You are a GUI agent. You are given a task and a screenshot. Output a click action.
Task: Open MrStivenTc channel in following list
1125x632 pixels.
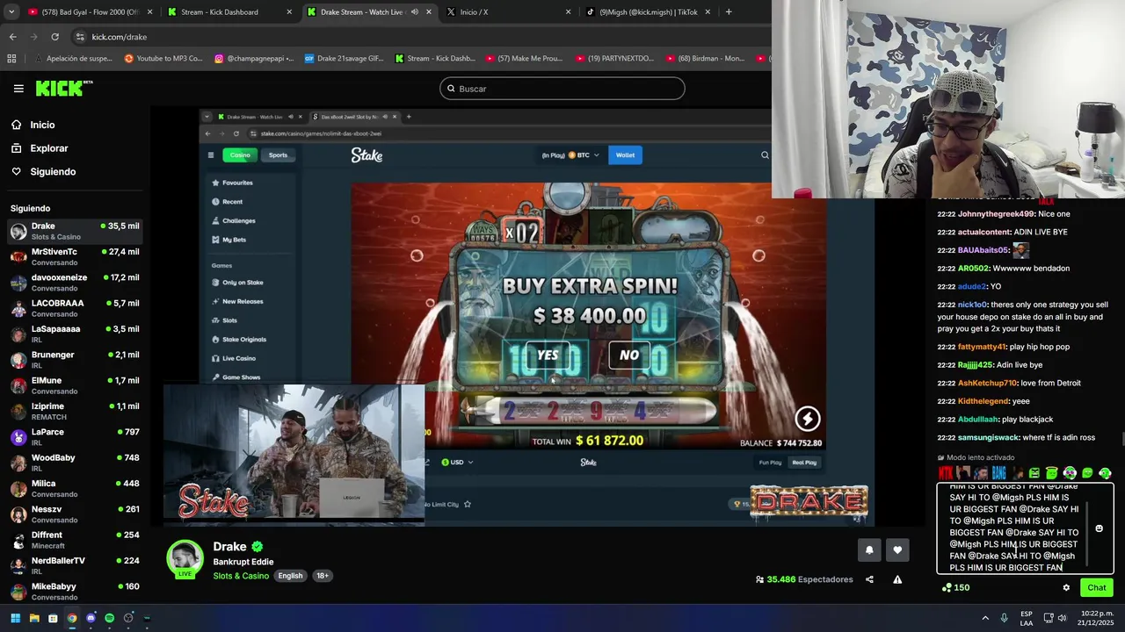(75, 256)
